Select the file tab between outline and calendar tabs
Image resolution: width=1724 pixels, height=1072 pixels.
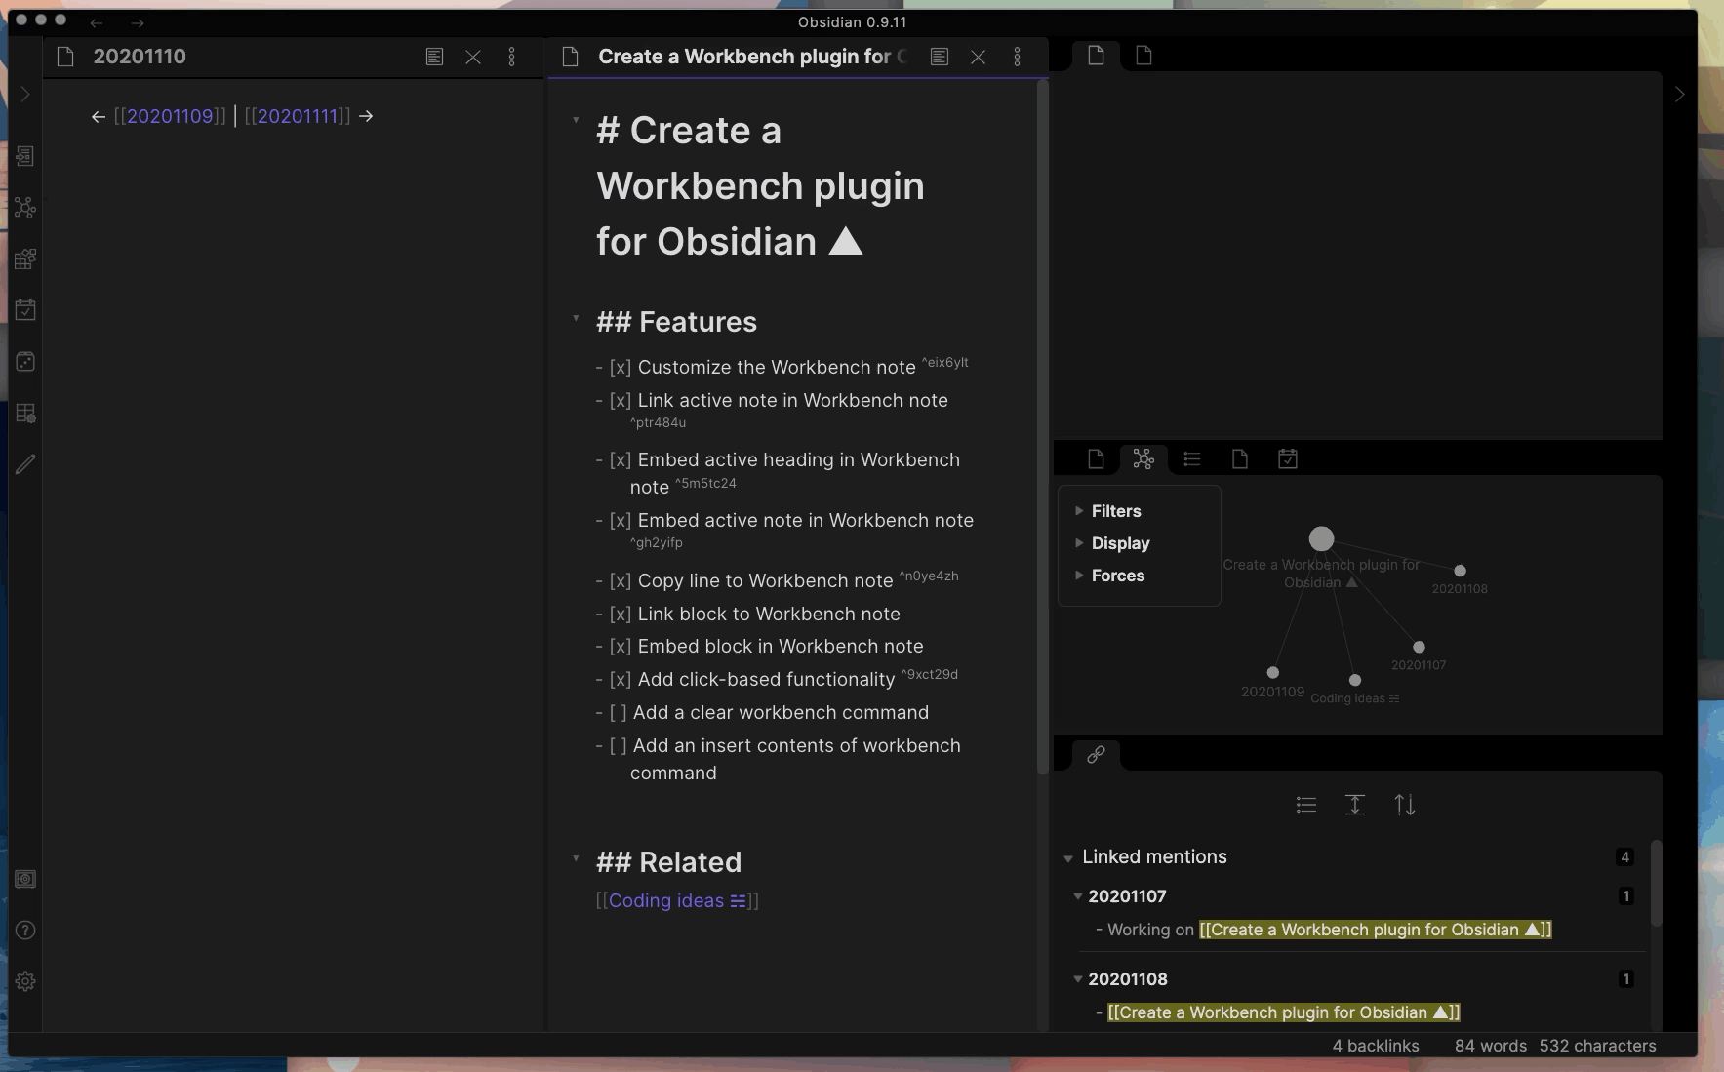coord(1240,458)
